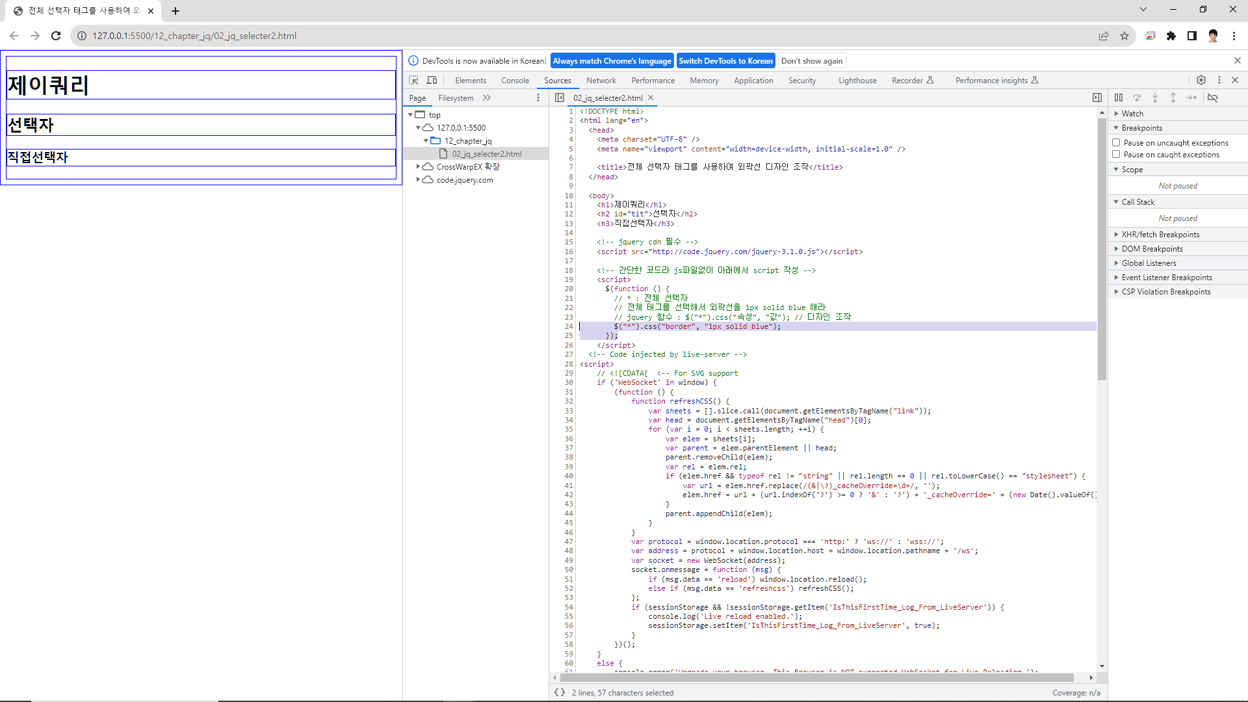Click the pretty-print braces icon
Screen dimensions: 1248x702
pos(560,692)
